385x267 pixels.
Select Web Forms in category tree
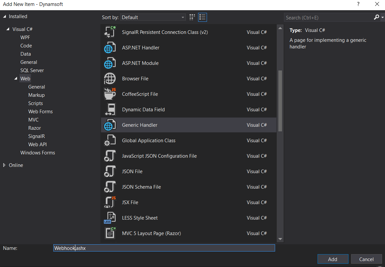tap(40, 112)
